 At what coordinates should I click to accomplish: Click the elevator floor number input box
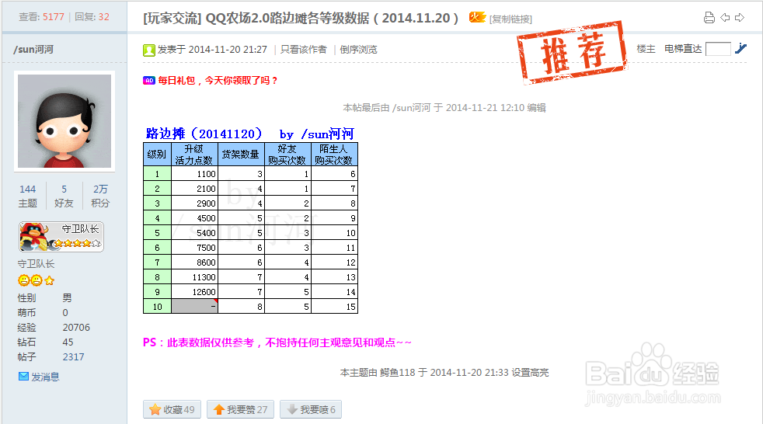[x=718, y=49]
